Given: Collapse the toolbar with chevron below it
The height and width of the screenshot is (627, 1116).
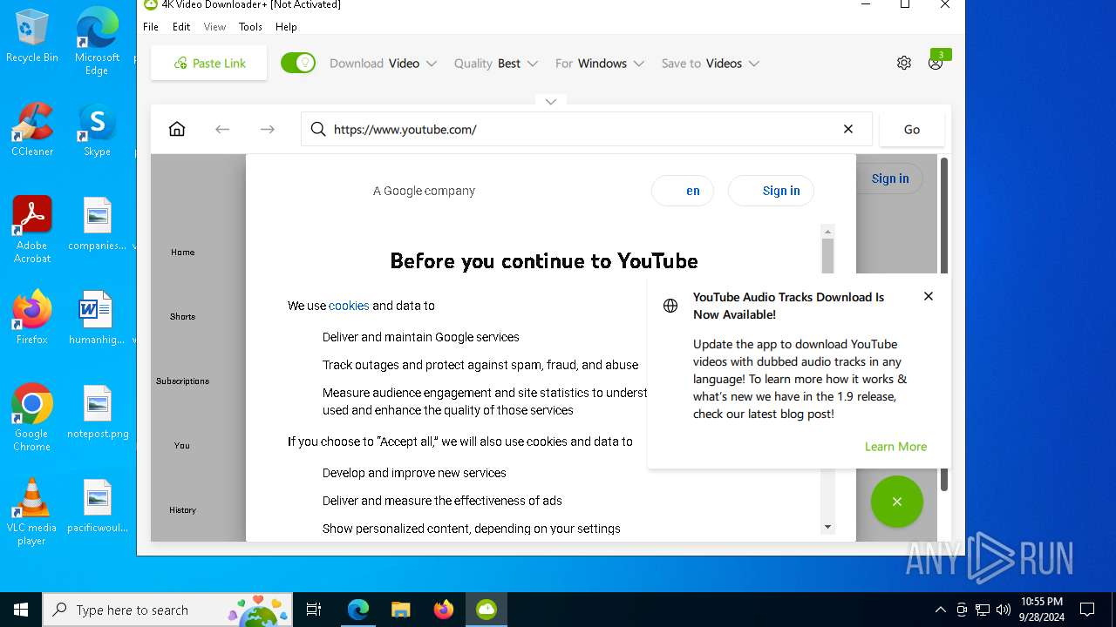Looking at the screenshot, I should 550,102.
